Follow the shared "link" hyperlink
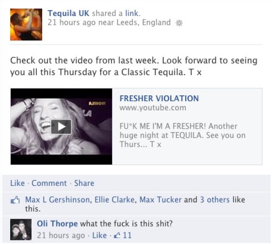The image size is (272, 244). pos(133,13)
